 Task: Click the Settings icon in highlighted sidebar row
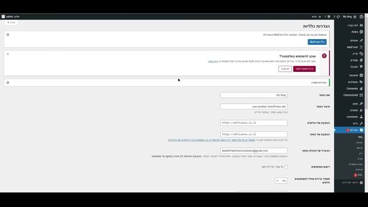(x=361, y=130)
